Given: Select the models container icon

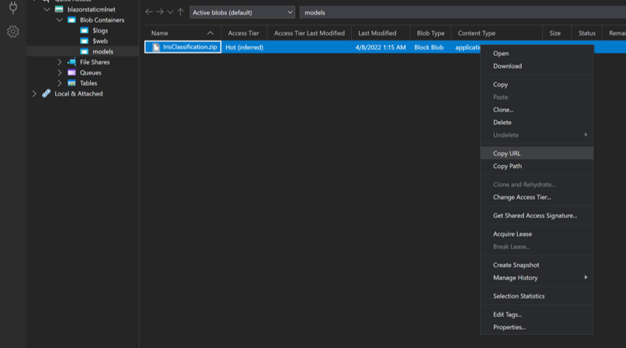Looking at the screenshot, I should [85, 51].
